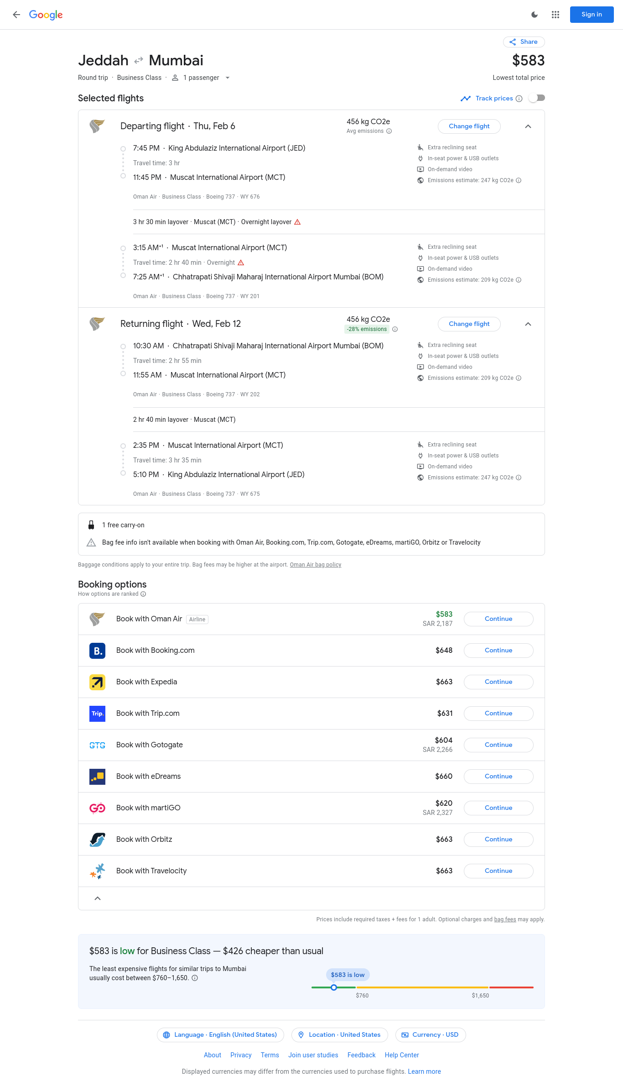This screenshot has width=623, height=1087.
Task: Open the Google apps grid
Action: point(555,15)
